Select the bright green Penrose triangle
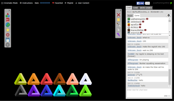This screenshot has height=101, width=174. pos(85,91)
